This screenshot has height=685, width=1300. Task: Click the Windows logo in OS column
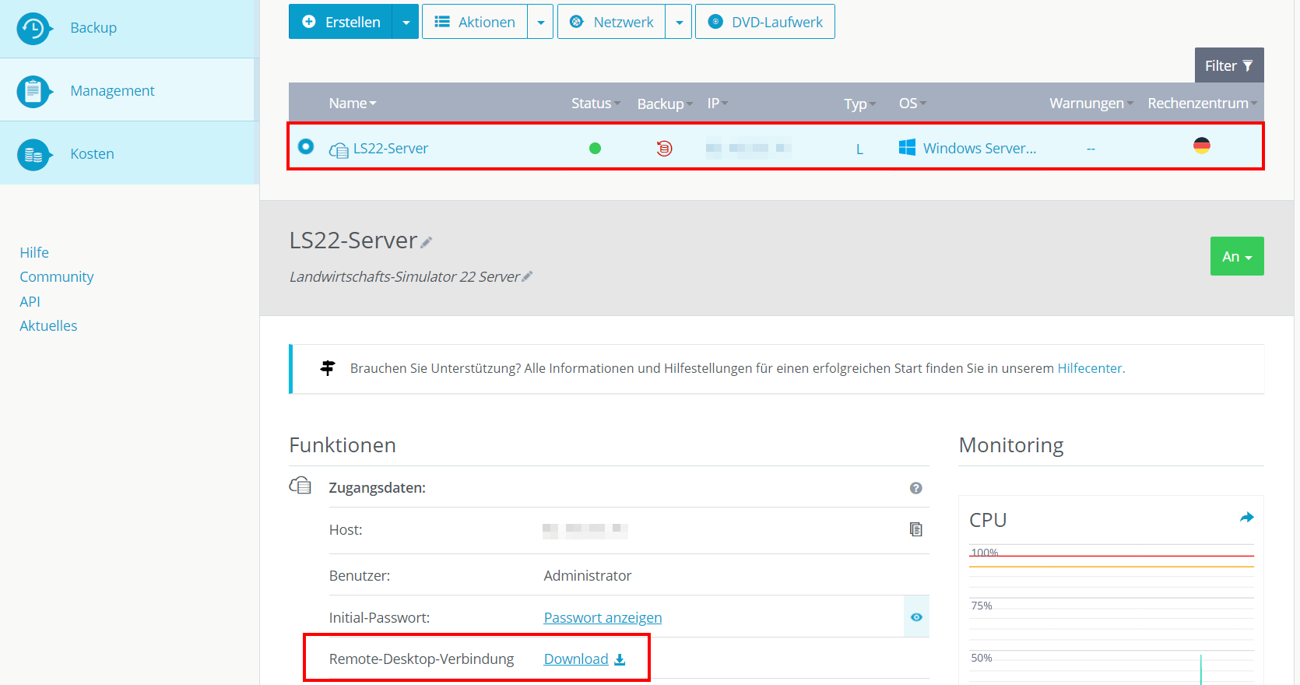coord(907,147)
